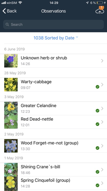Tap the Warty-cabbage green verified checkmark
This screenshot has width=107, height=191.
(x=97, y=87)
